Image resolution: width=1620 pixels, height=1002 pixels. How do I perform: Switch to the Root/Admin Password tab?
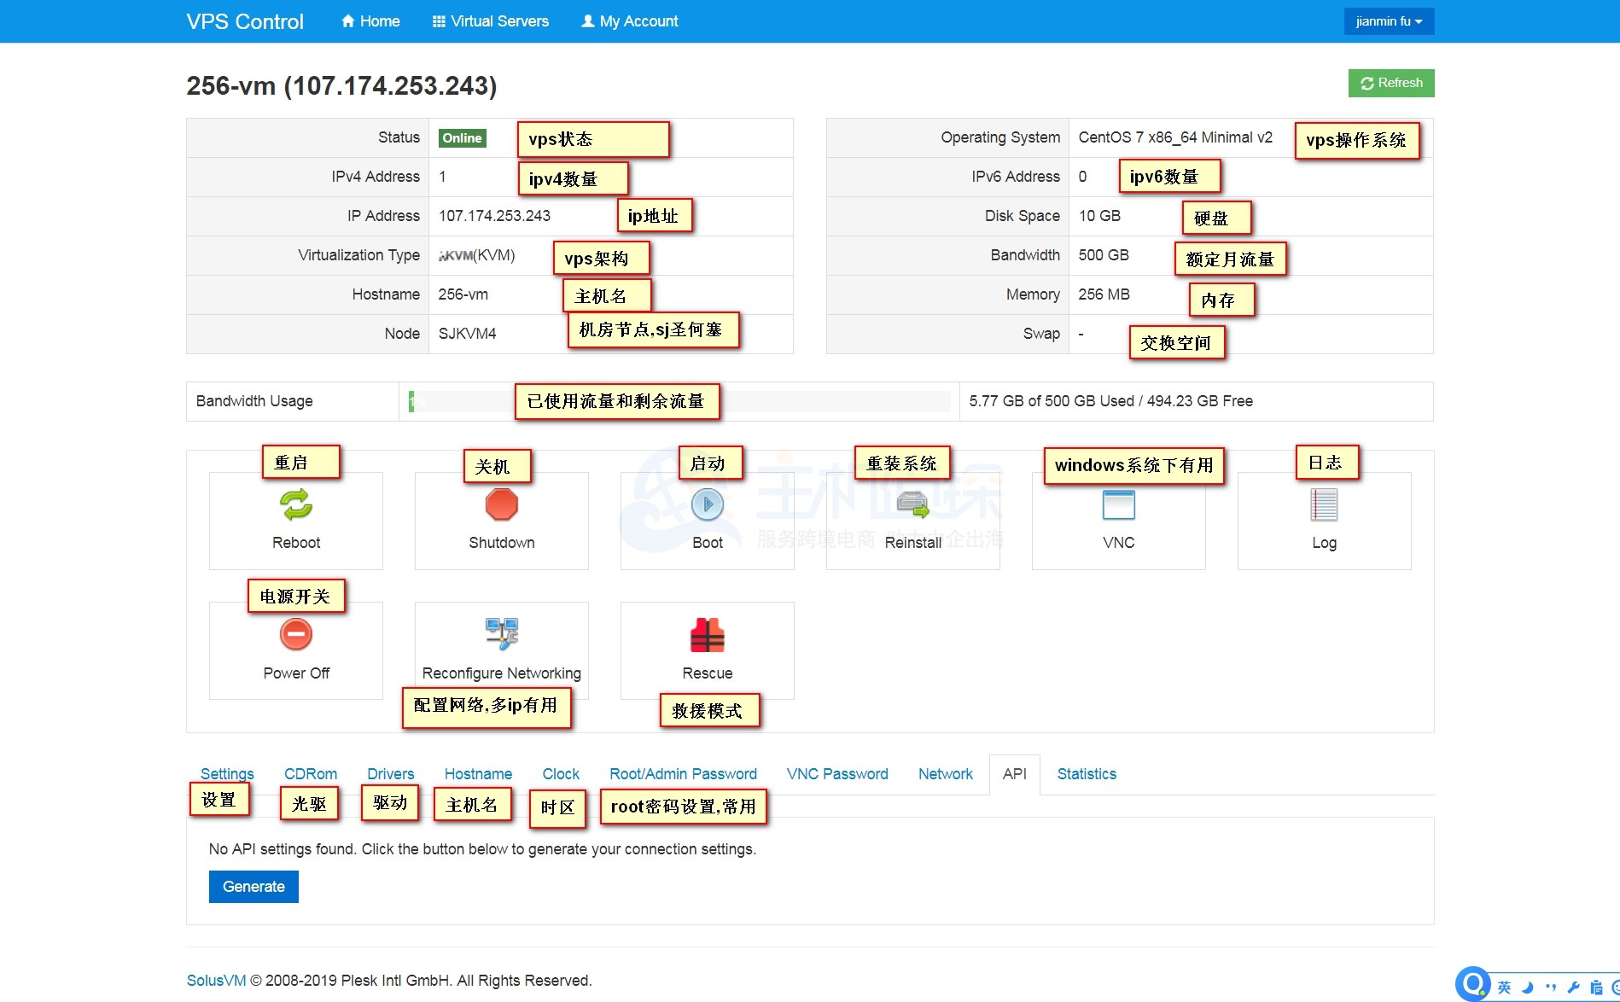click(683, 773)
